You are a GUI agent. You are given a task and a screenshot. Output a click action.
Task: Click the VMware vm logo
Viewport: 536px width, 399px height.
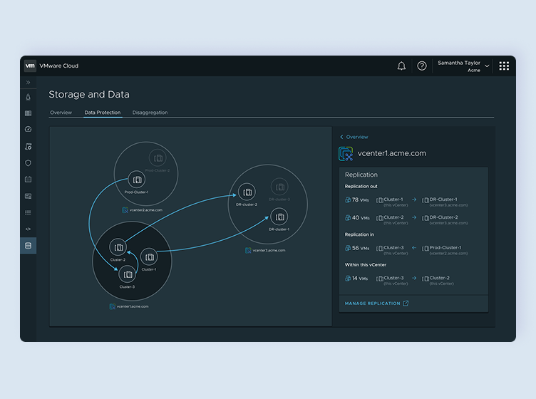point(30,66)
